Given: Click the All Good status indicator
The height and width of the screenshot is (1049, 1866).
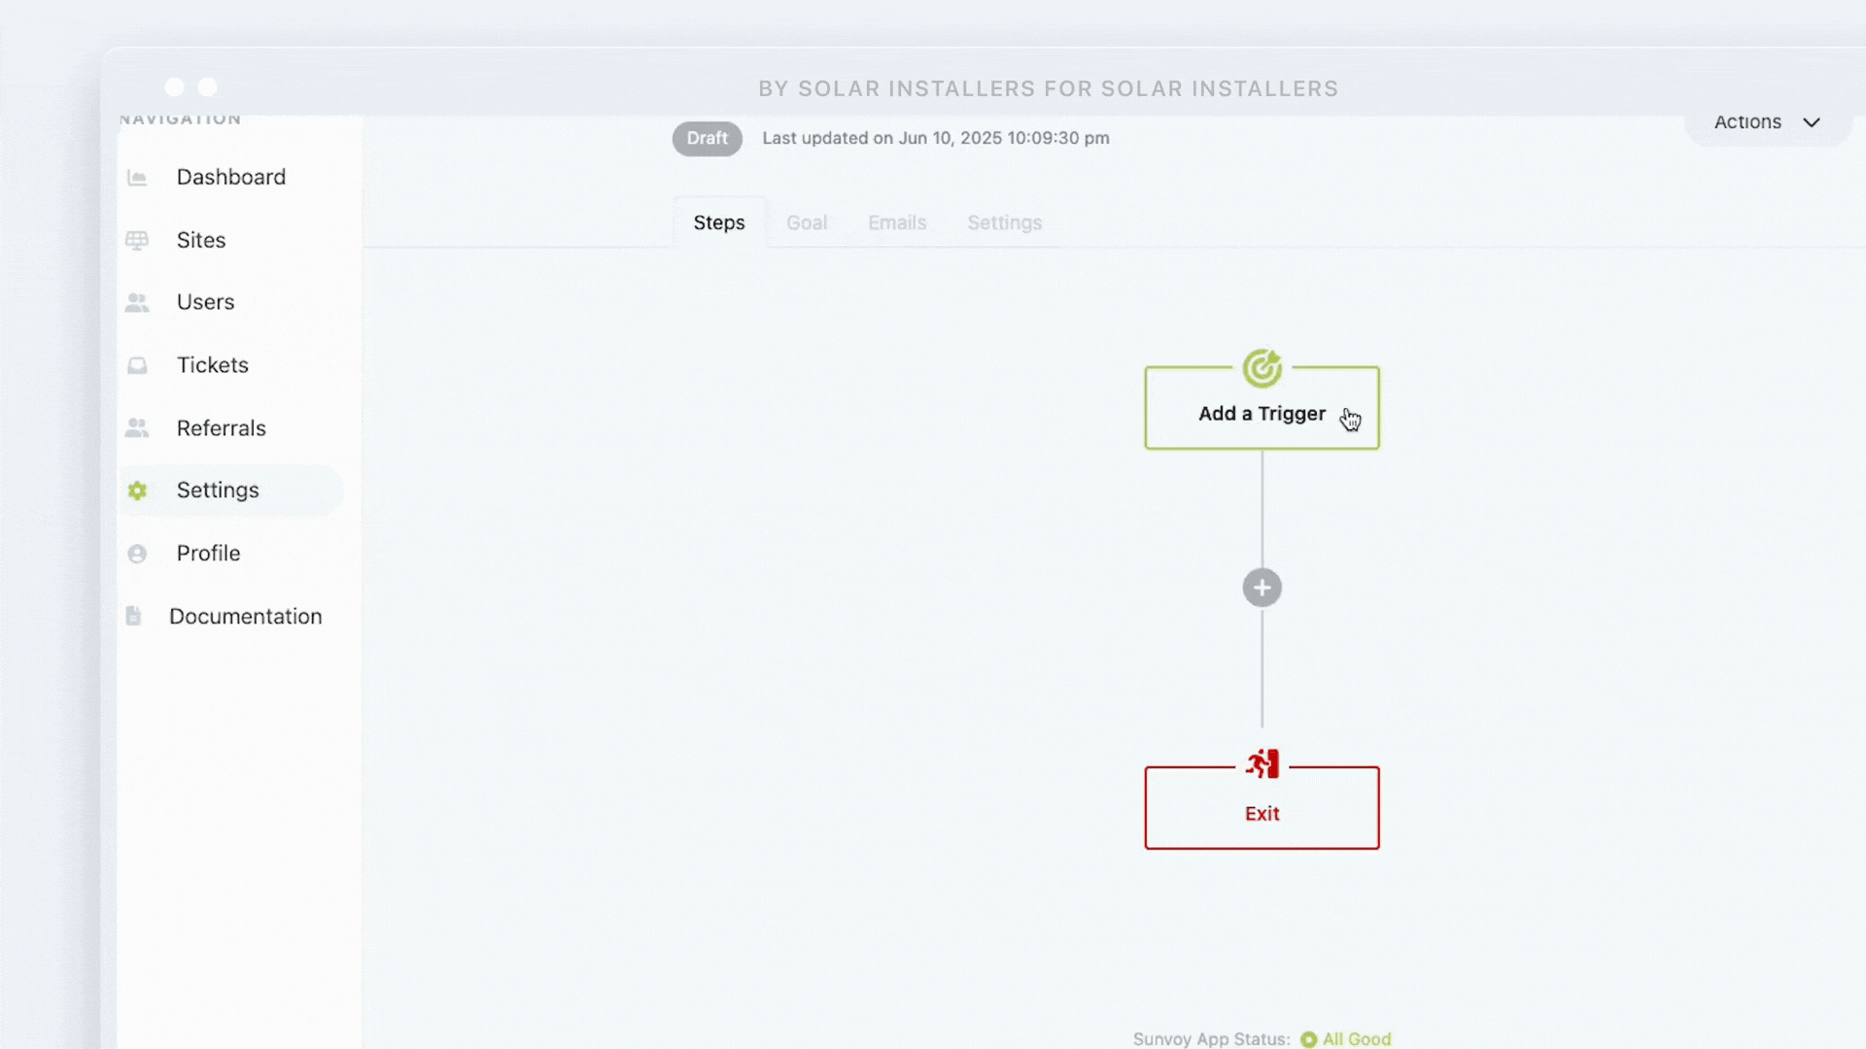Looking at the screenshot, I should click(1346, 1038).
